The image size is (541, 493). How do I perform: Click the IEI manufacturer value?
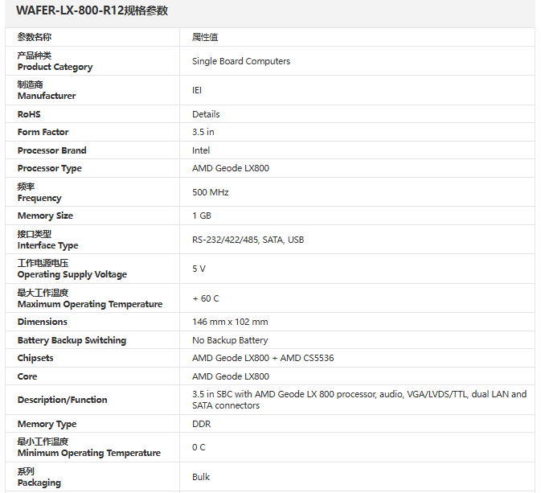197,90
